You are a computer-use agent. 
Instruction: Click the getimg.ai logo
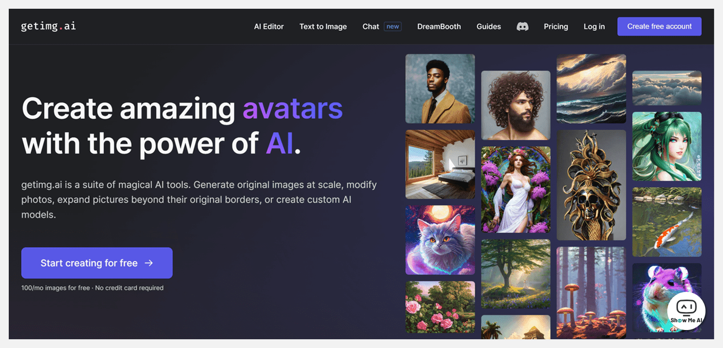coord(48,26)
